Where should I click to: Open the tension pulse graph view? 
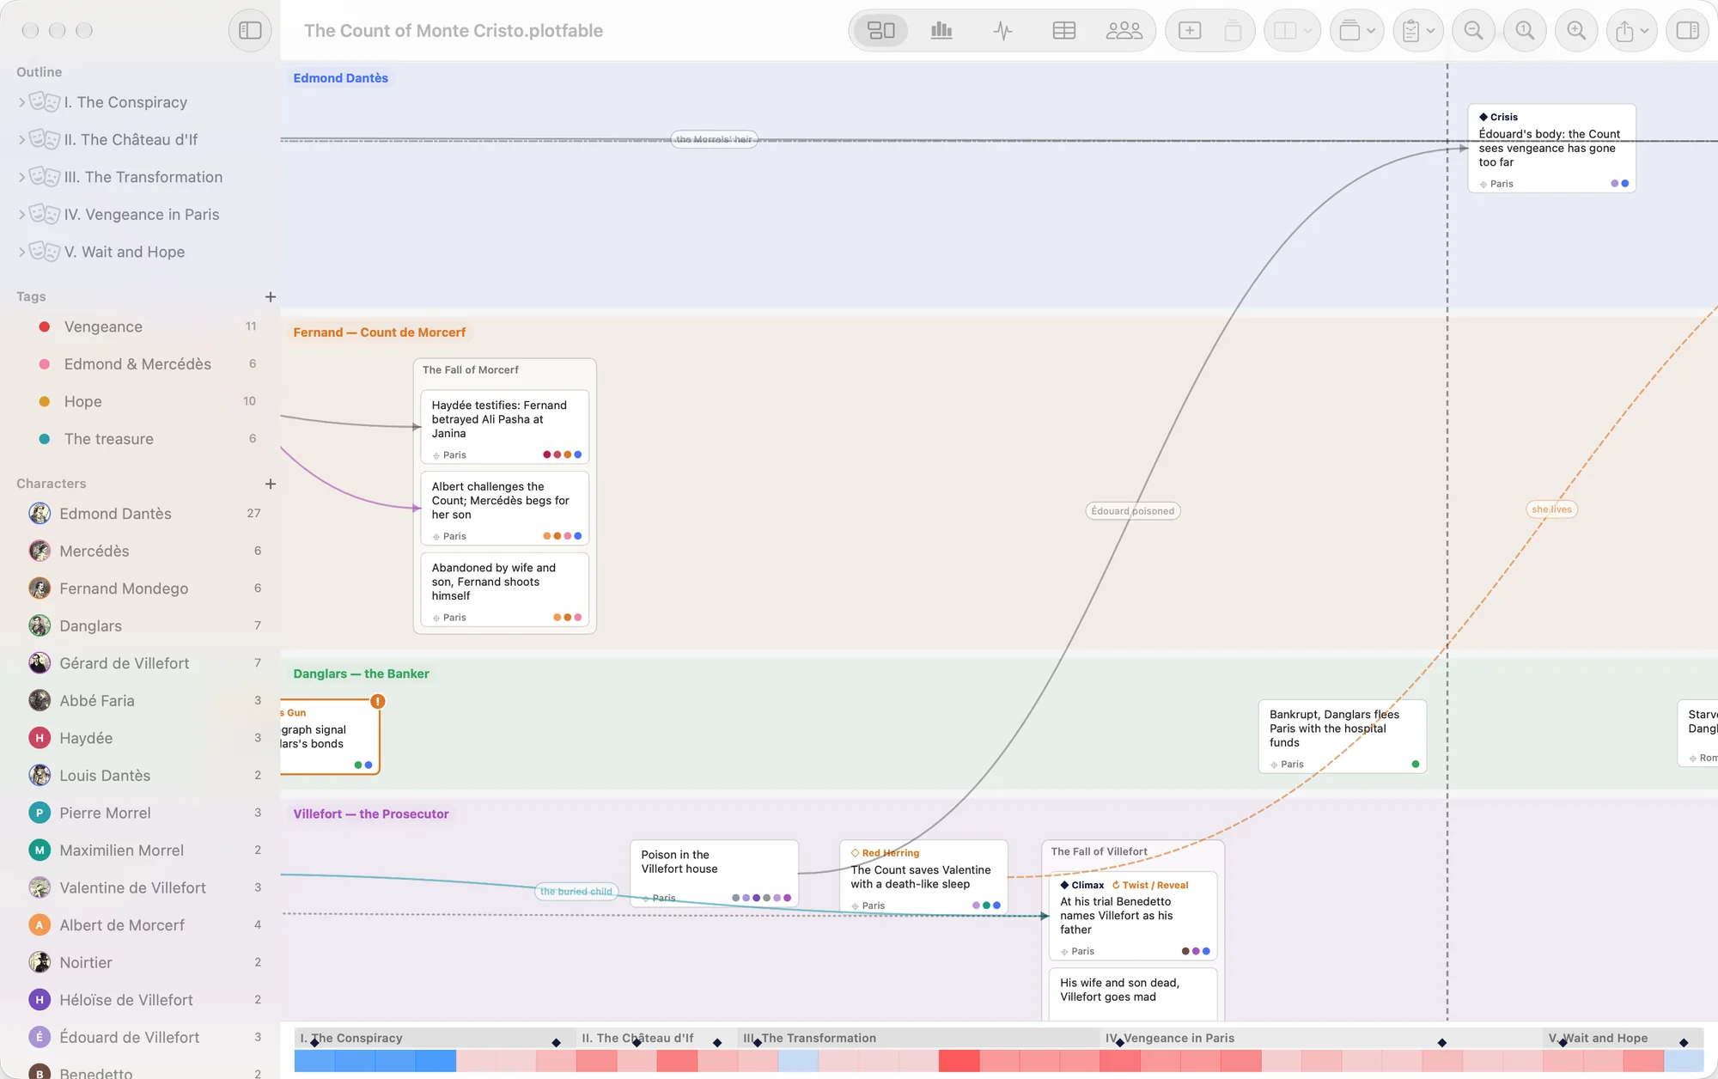point(1002,31)
